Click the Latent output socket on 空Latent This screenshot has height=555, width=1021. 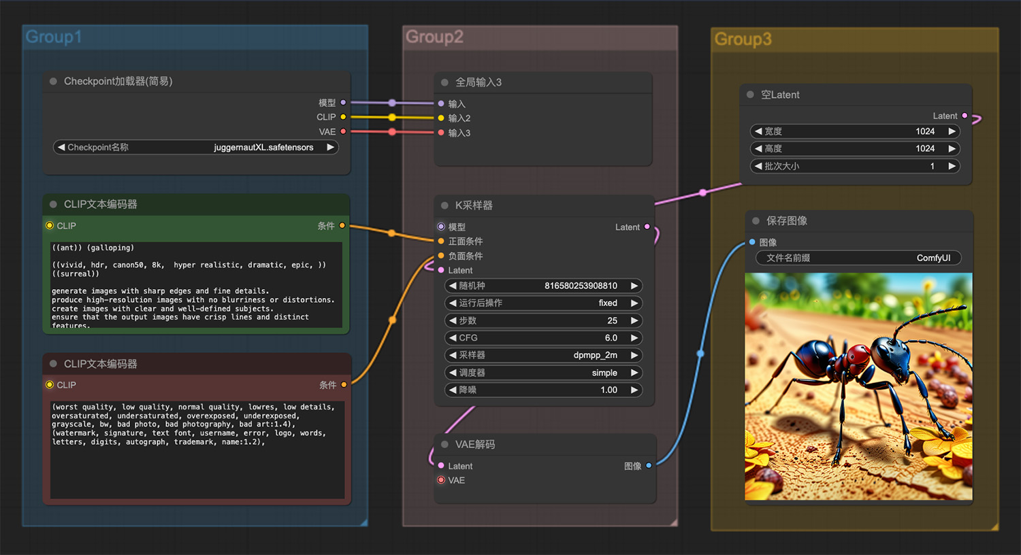pyautogui.click(x=965, y=116)
